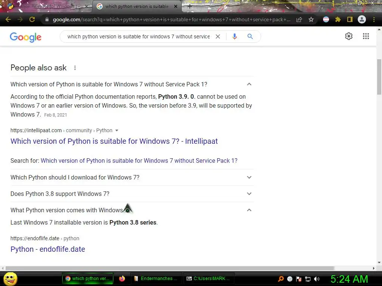The width and height of the screenshot is (382, 286).
Task: Select the 'which python version is suitable' tab
Action: [137, 7]
